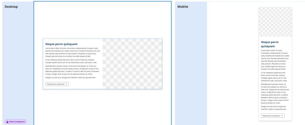Image resolution: width=305 pixels, height=125 pixels.
Task: Click the Neque porro quisquam button in desktop card
Action: [57, 84]
